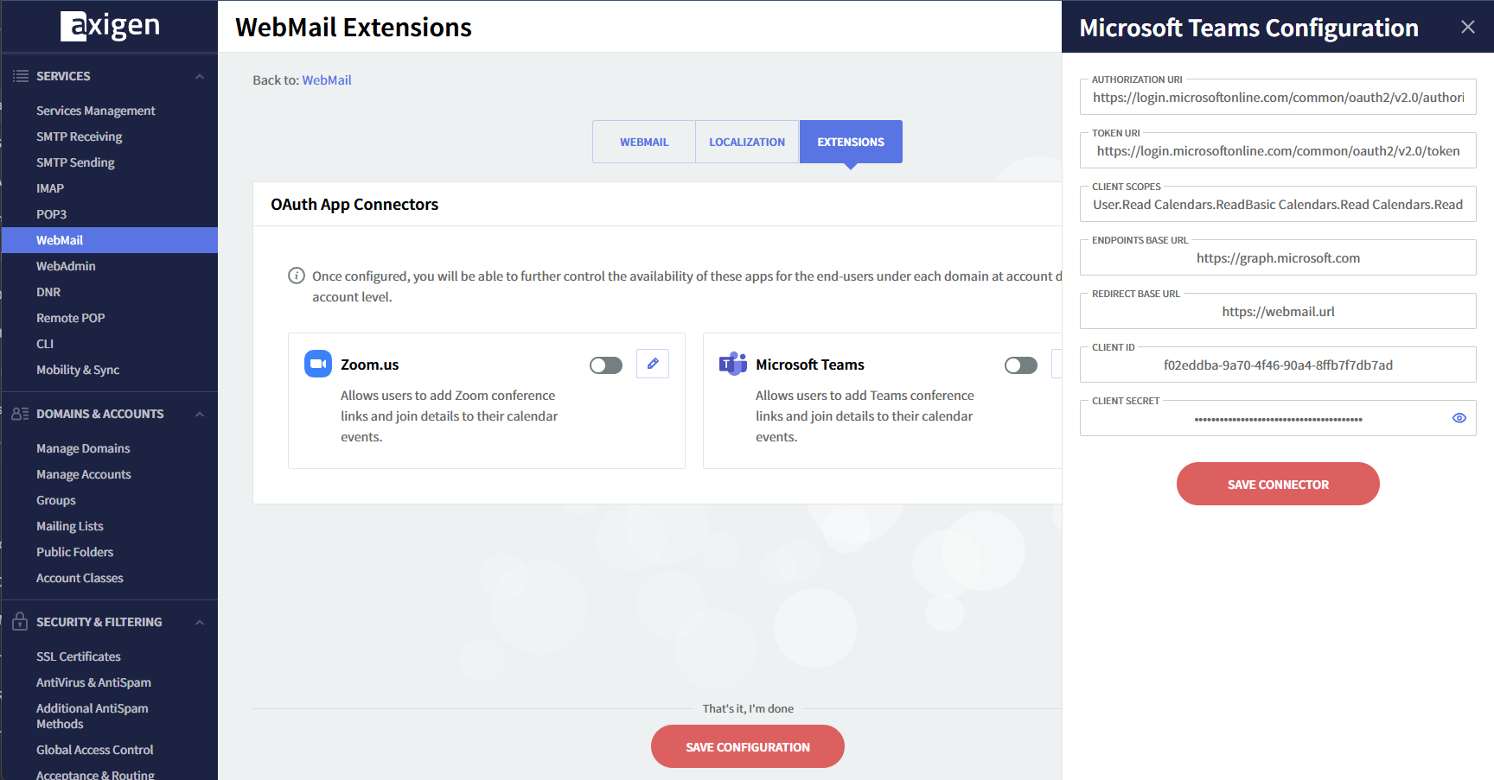
Task: Collapse the Domains & Accounts section chevron
Action: pos(200,414)
